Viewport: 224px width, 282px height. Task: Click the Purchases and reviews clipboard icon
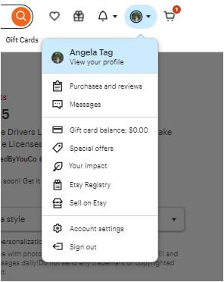click(58, 86)
